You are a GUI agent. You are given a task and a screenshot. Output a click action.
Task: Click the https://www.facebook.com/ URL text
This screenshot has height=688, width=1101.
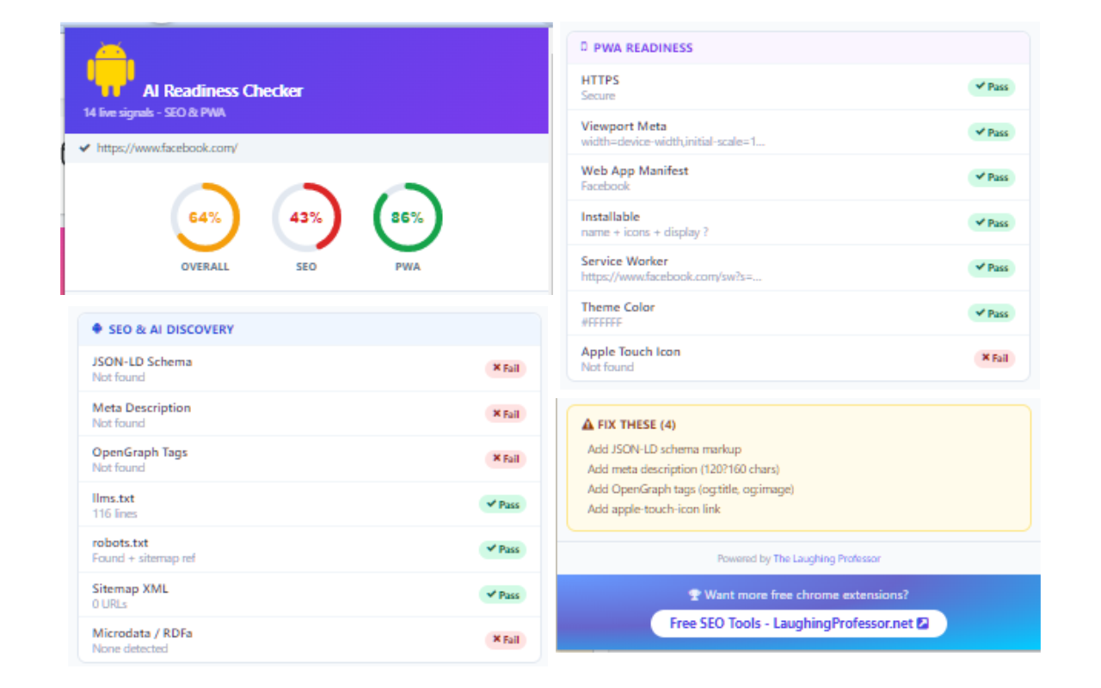point(167,148)
